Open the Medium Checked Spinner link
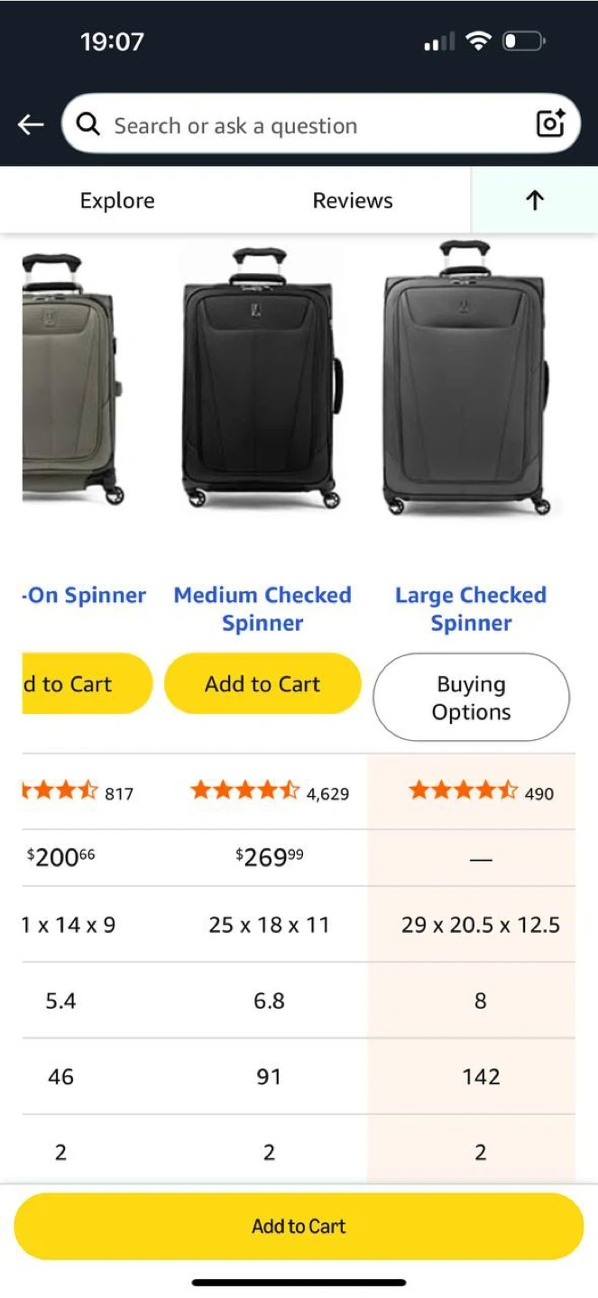 tap(262, 608)
